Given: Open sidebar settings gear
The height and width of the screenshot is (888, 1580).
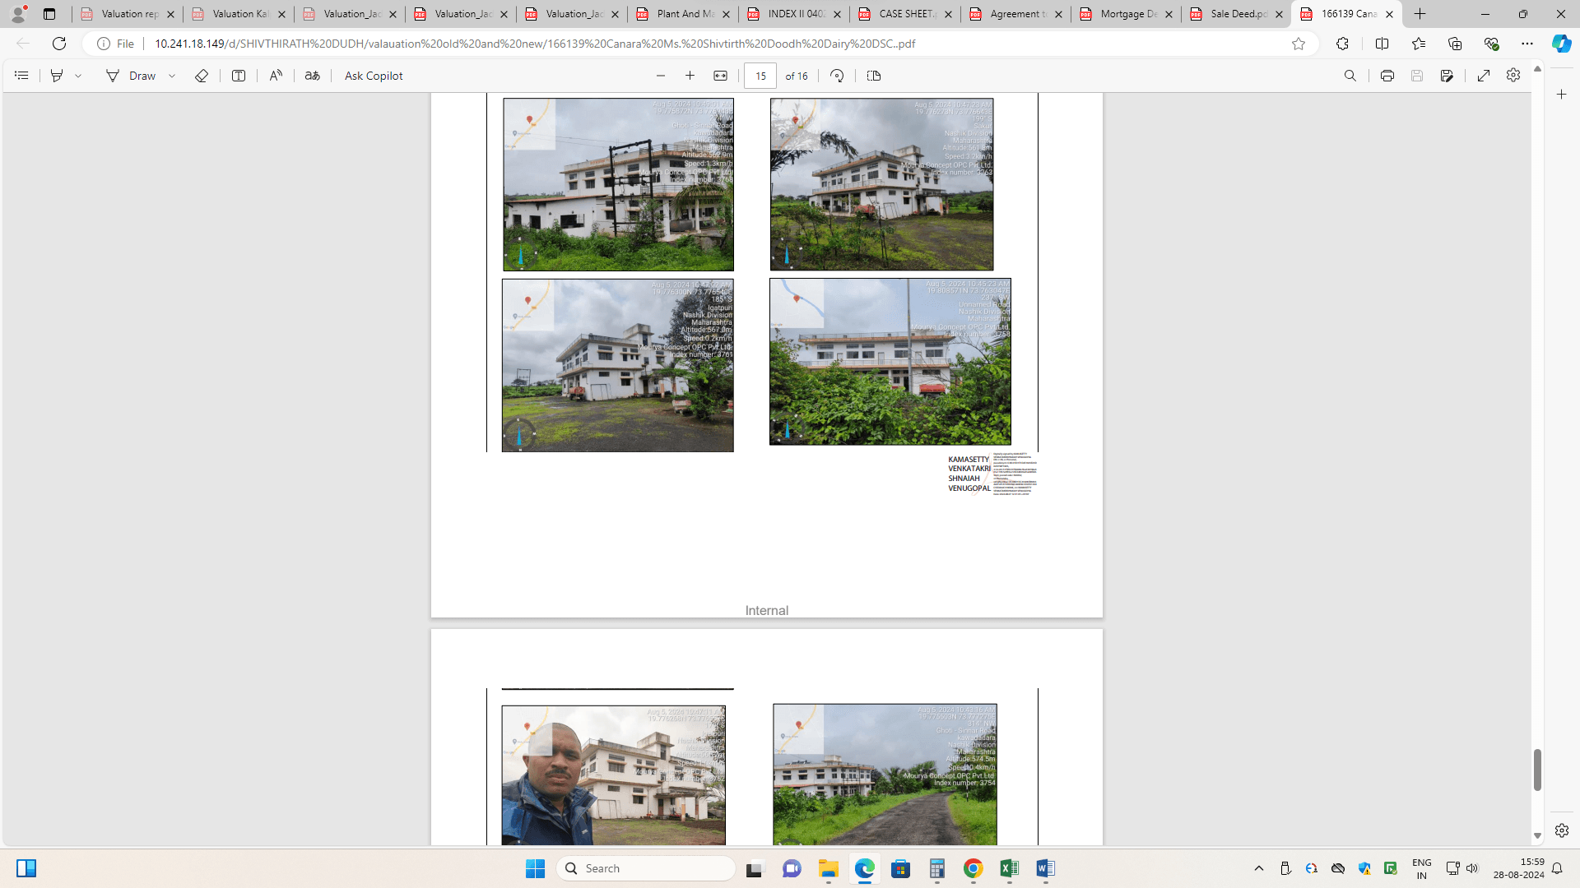Looking at the screenshot, I should click(x=1562, y=830).
